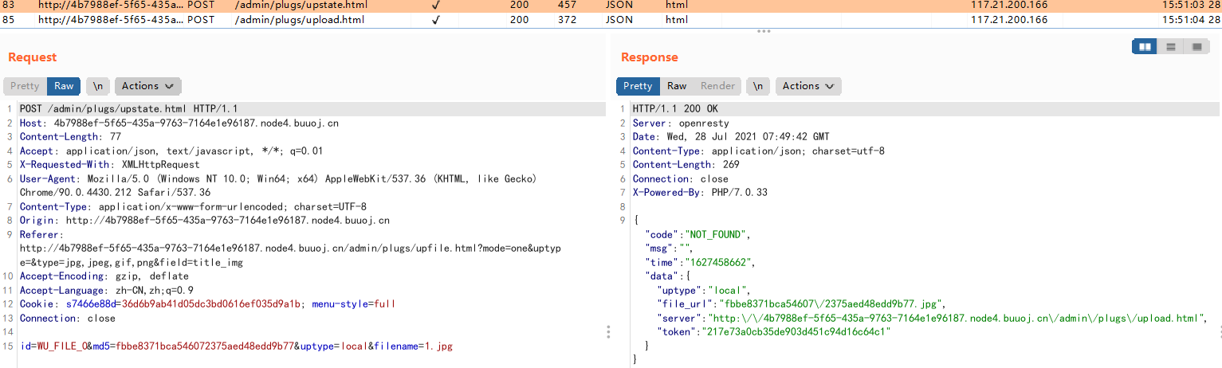
Task: Click "token" JSON value line
Action: click(773, 332)
